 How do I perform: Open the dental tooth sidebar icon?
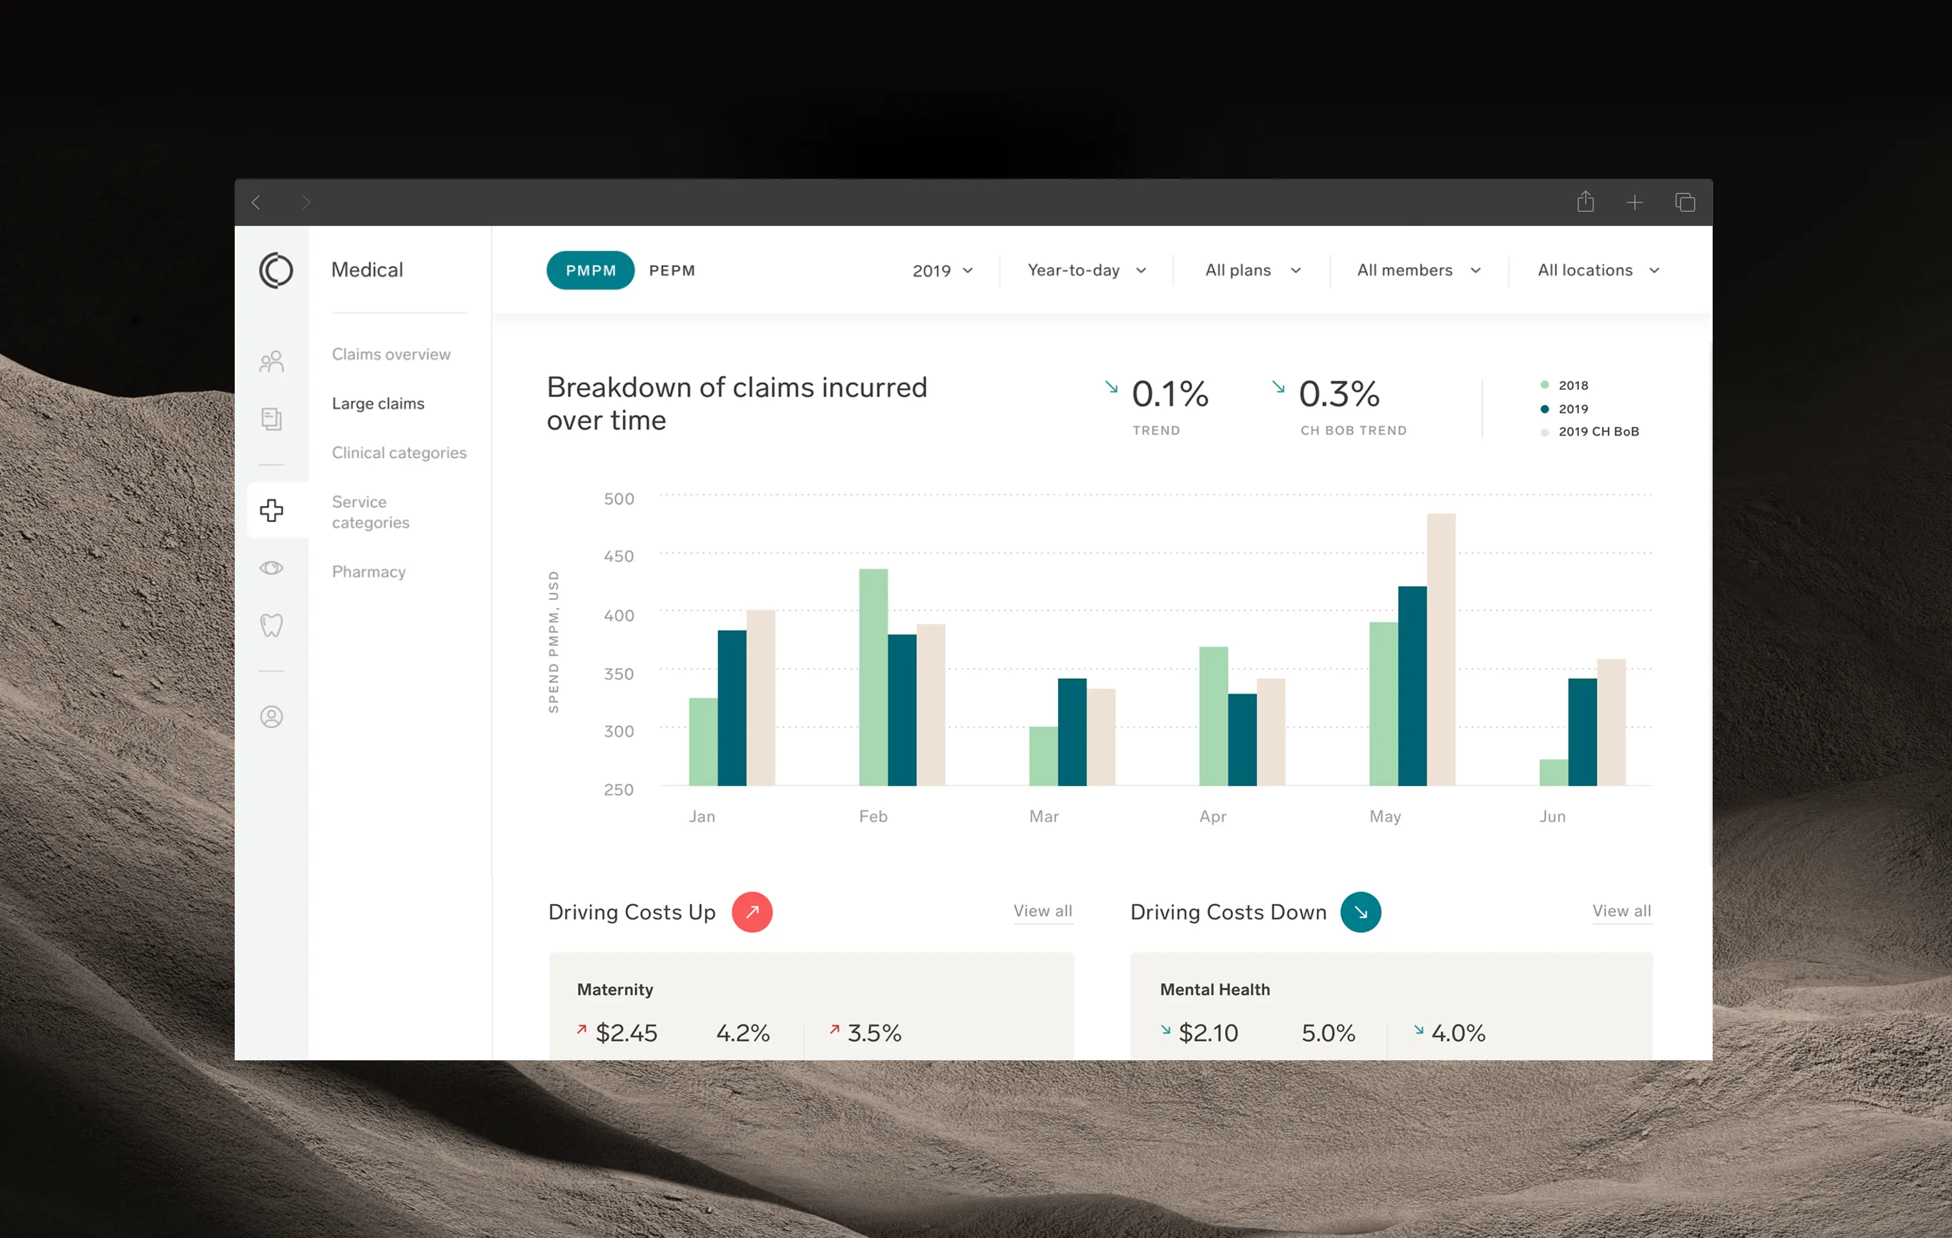click(271, 625)
